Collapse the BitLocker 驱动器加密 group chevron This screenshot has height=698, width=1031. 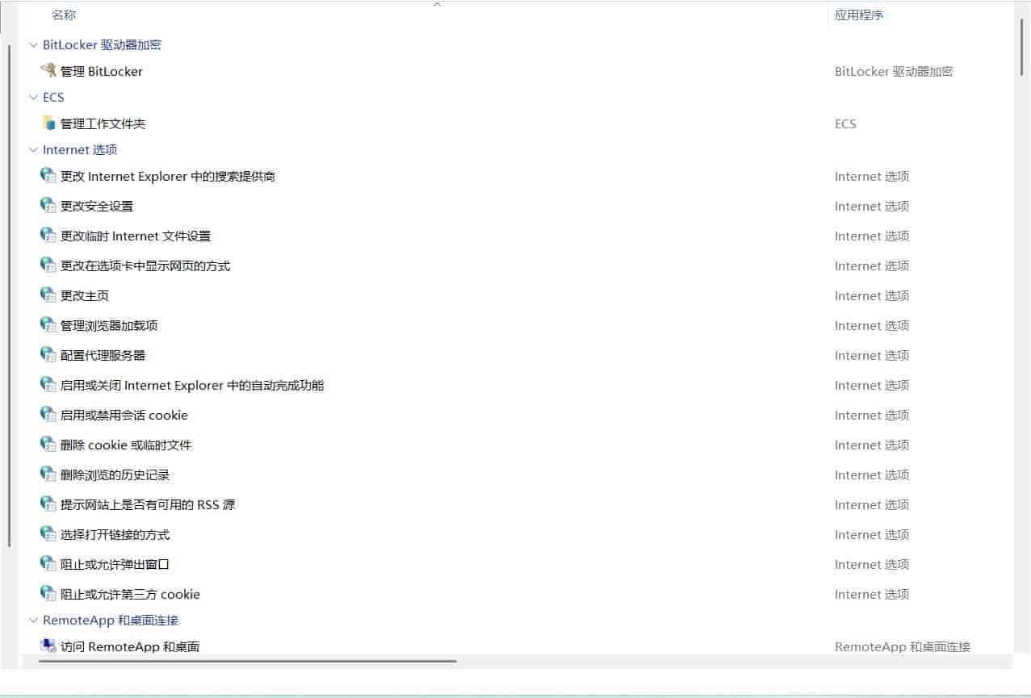[33, 45]
